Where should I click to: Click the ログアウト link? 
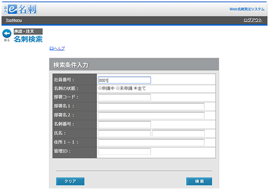253,20
